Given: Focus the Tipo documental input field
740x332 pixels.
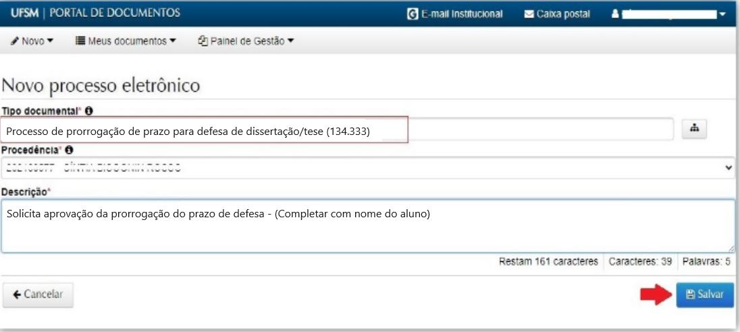Looking at the screenshot, I should tap(338, 131).
